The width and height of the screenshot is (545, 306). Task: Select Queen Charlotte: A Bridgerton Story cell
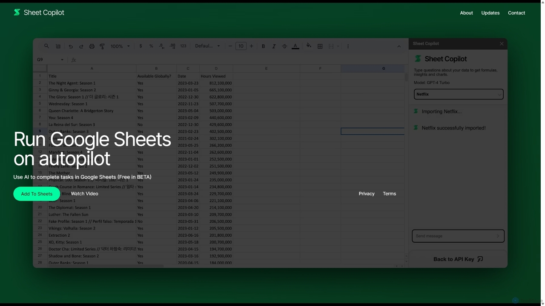tap(92, 110)
